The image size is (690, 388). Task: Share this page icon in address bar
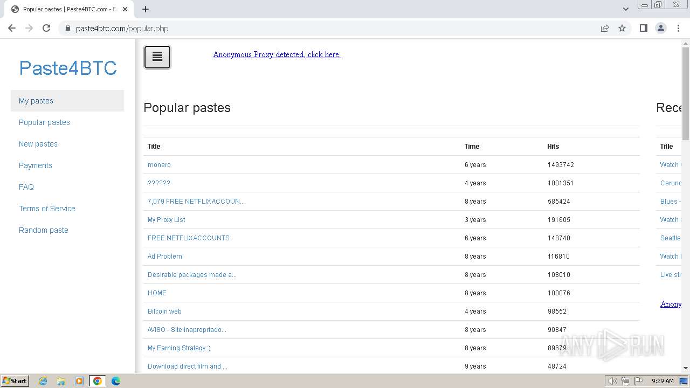(x=605, y=28)
